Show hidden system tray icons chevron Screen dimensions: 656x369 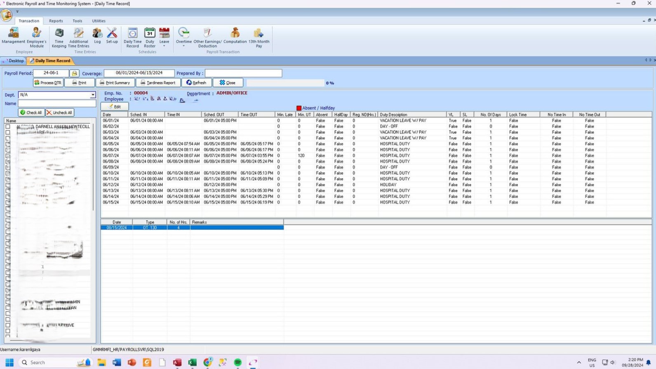coord(579,362)
